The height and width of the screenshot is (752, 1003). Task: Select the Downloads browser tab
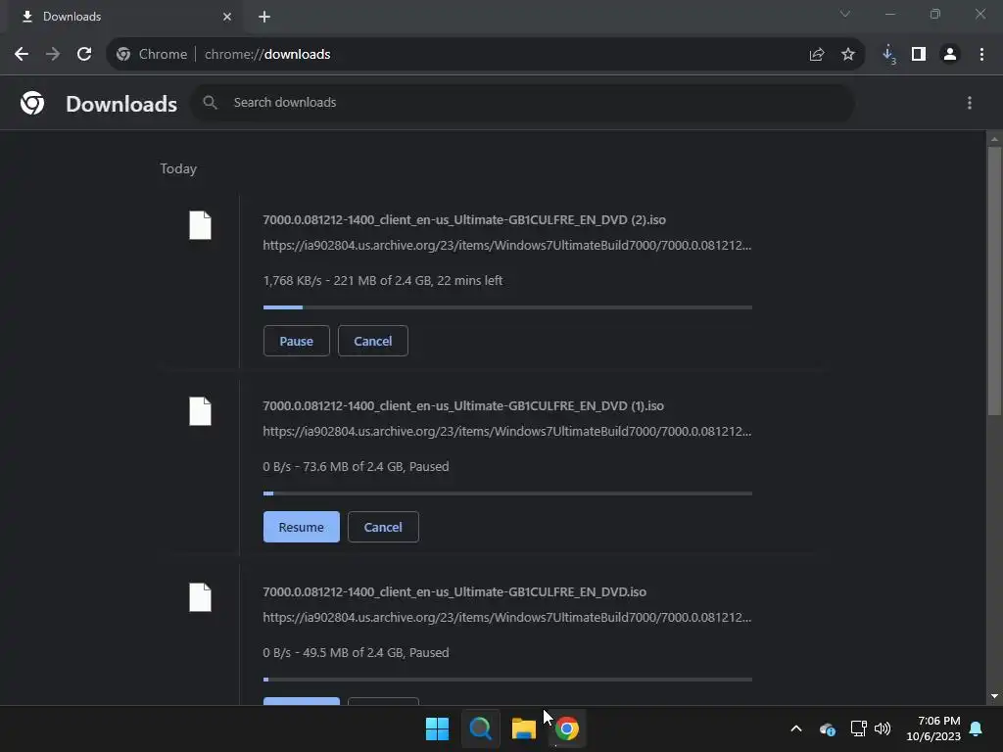(x=121, y=17)
